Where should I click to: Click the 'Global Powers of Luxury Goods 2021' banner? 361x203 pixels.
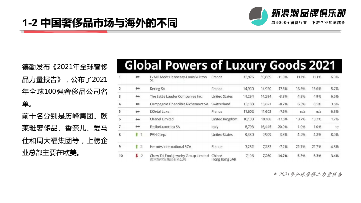click(229, 66)
